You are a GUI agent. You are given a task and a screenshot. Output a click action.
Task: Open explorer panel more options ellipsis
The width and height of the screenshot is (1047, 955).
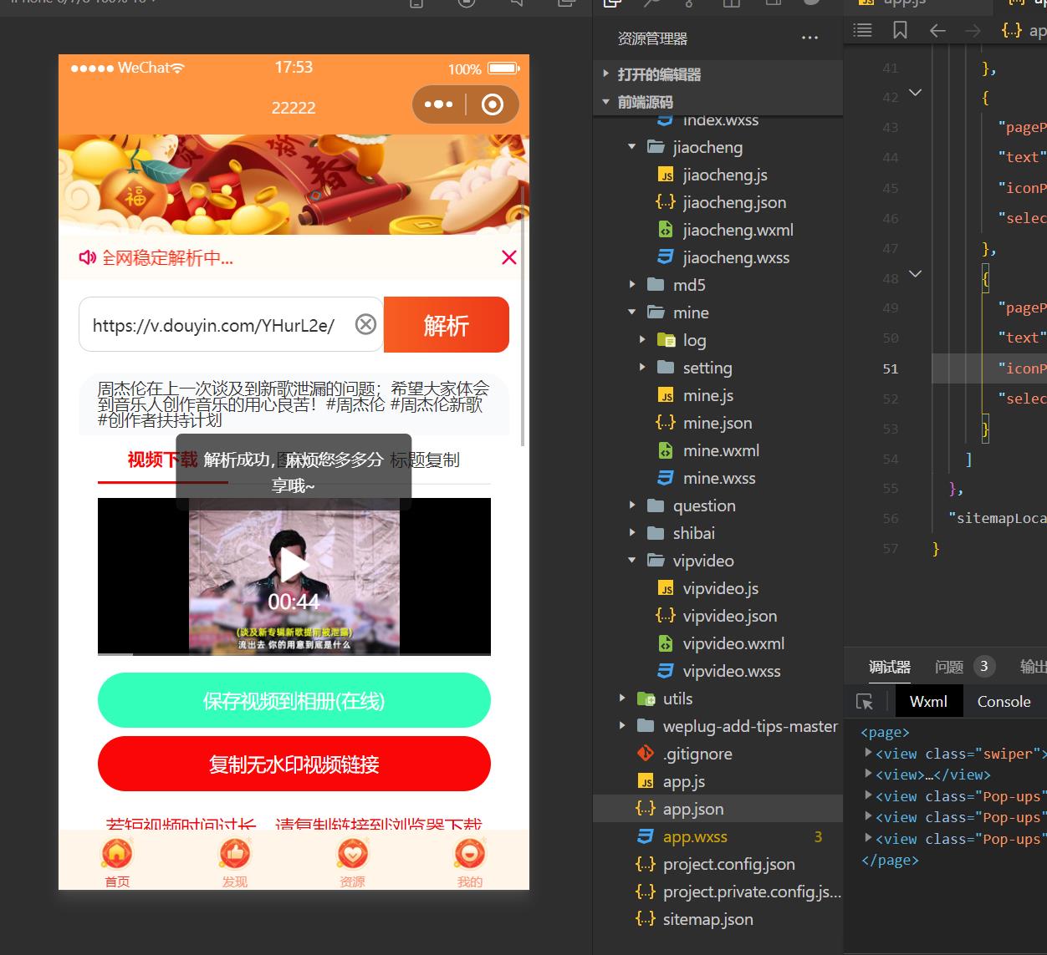click(x=810, y=38)
